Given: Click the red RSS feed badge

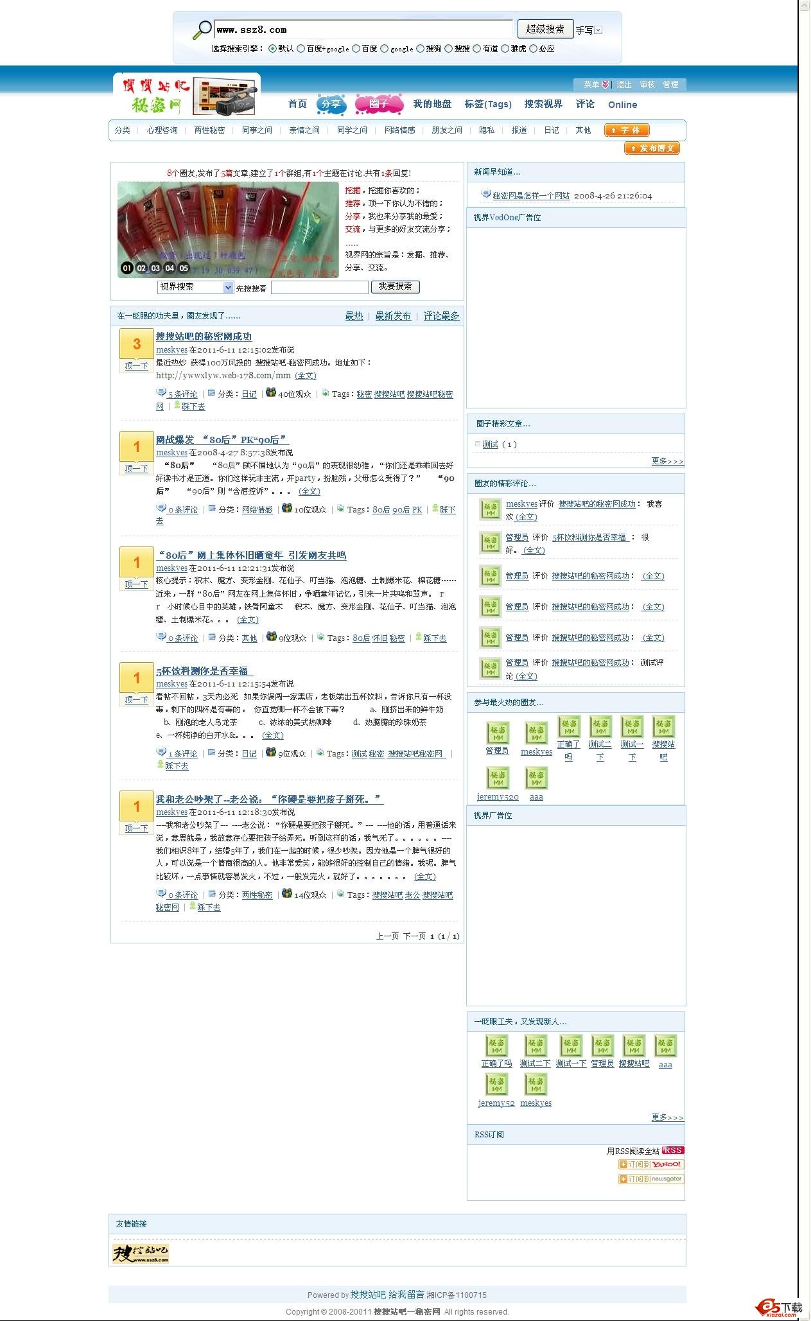Looking at the screenshot, I should tap(672, 1150).
